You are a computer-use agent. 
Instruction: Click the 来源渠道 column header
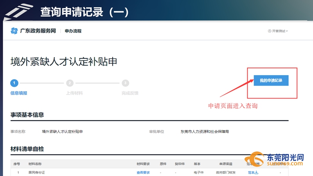pos(225,164)
